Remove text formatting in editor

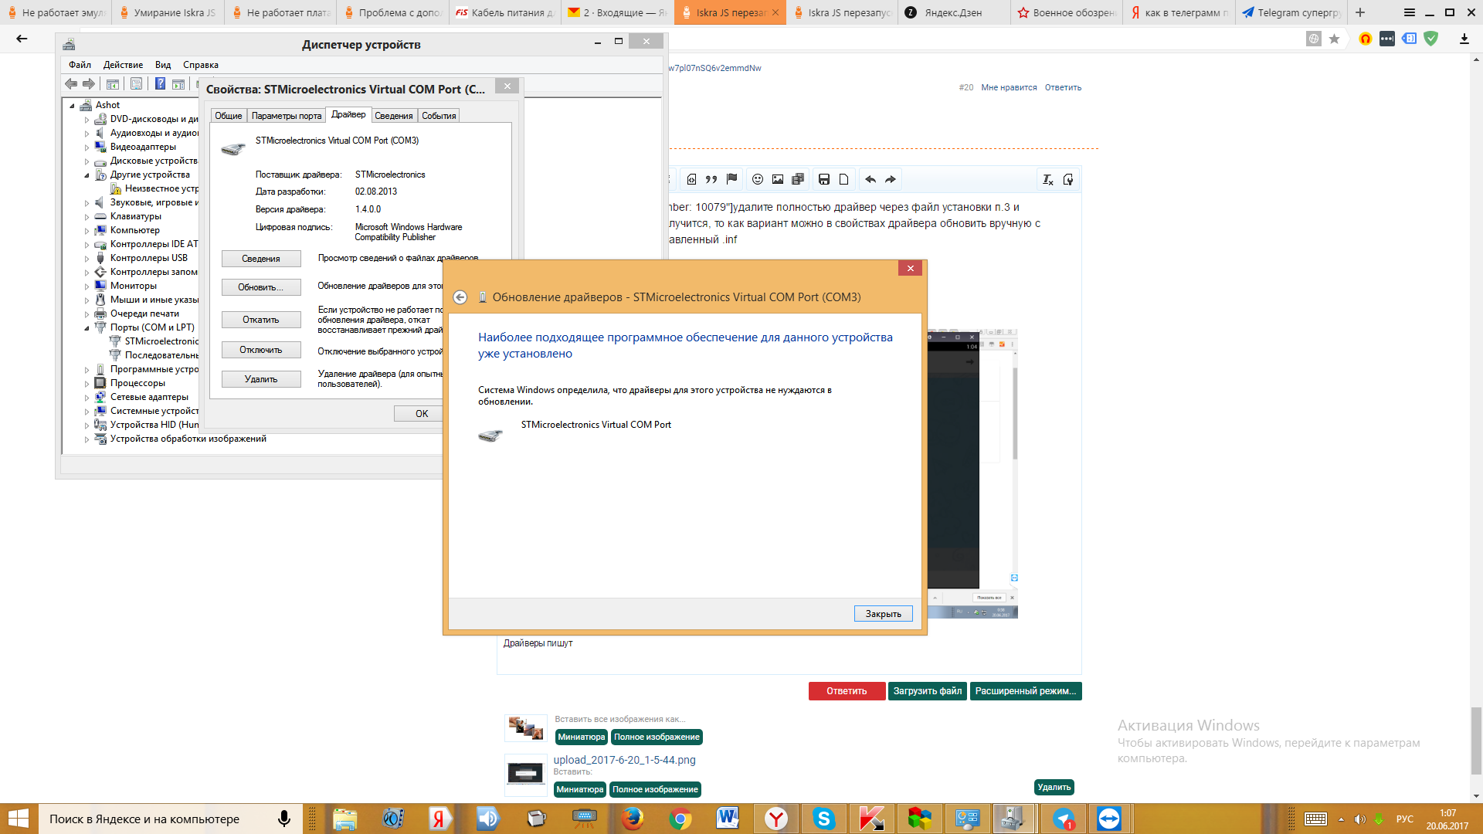coord(1048,179)
